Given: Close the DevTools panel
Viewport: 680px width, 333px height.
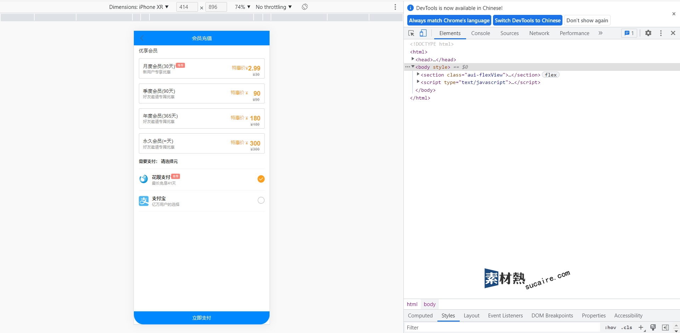Looking at the screenshot, I should pos(673,33).
